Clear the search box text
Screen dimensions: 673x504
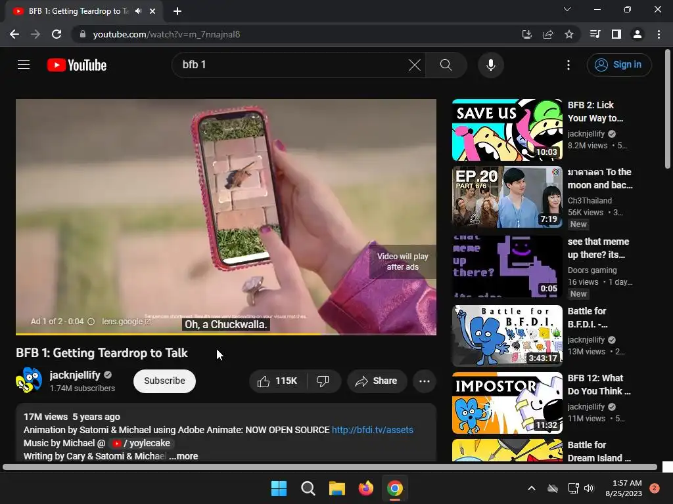click(x=414, y=65)
